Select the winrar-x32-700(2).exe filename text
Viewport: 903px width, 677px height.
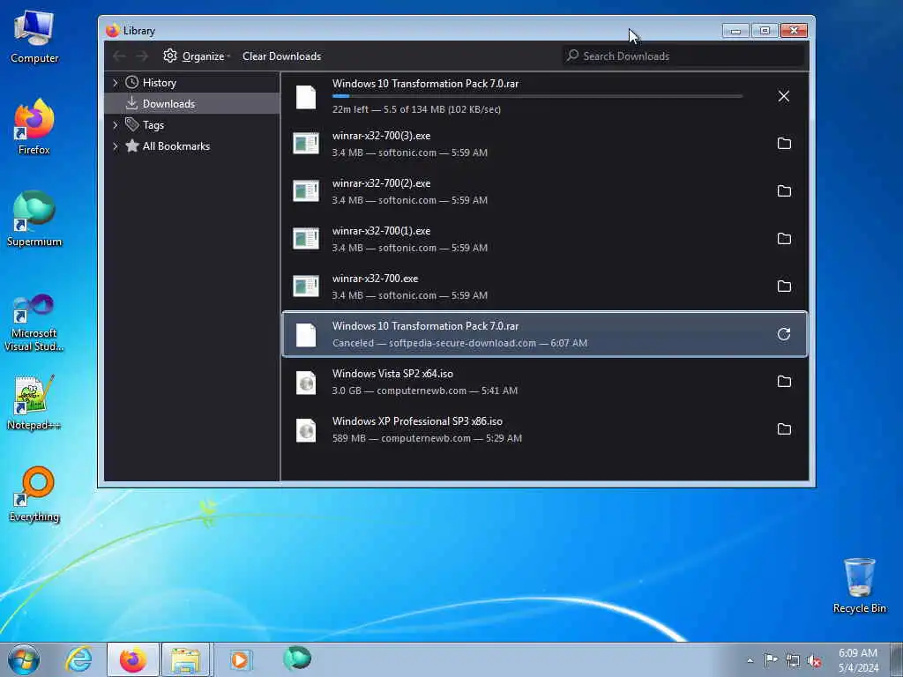click(381, 183)
